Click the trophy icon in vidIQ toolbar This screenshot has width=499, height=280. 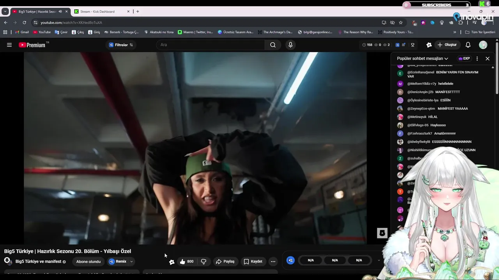pyautogui.click(x=412, y=45)
